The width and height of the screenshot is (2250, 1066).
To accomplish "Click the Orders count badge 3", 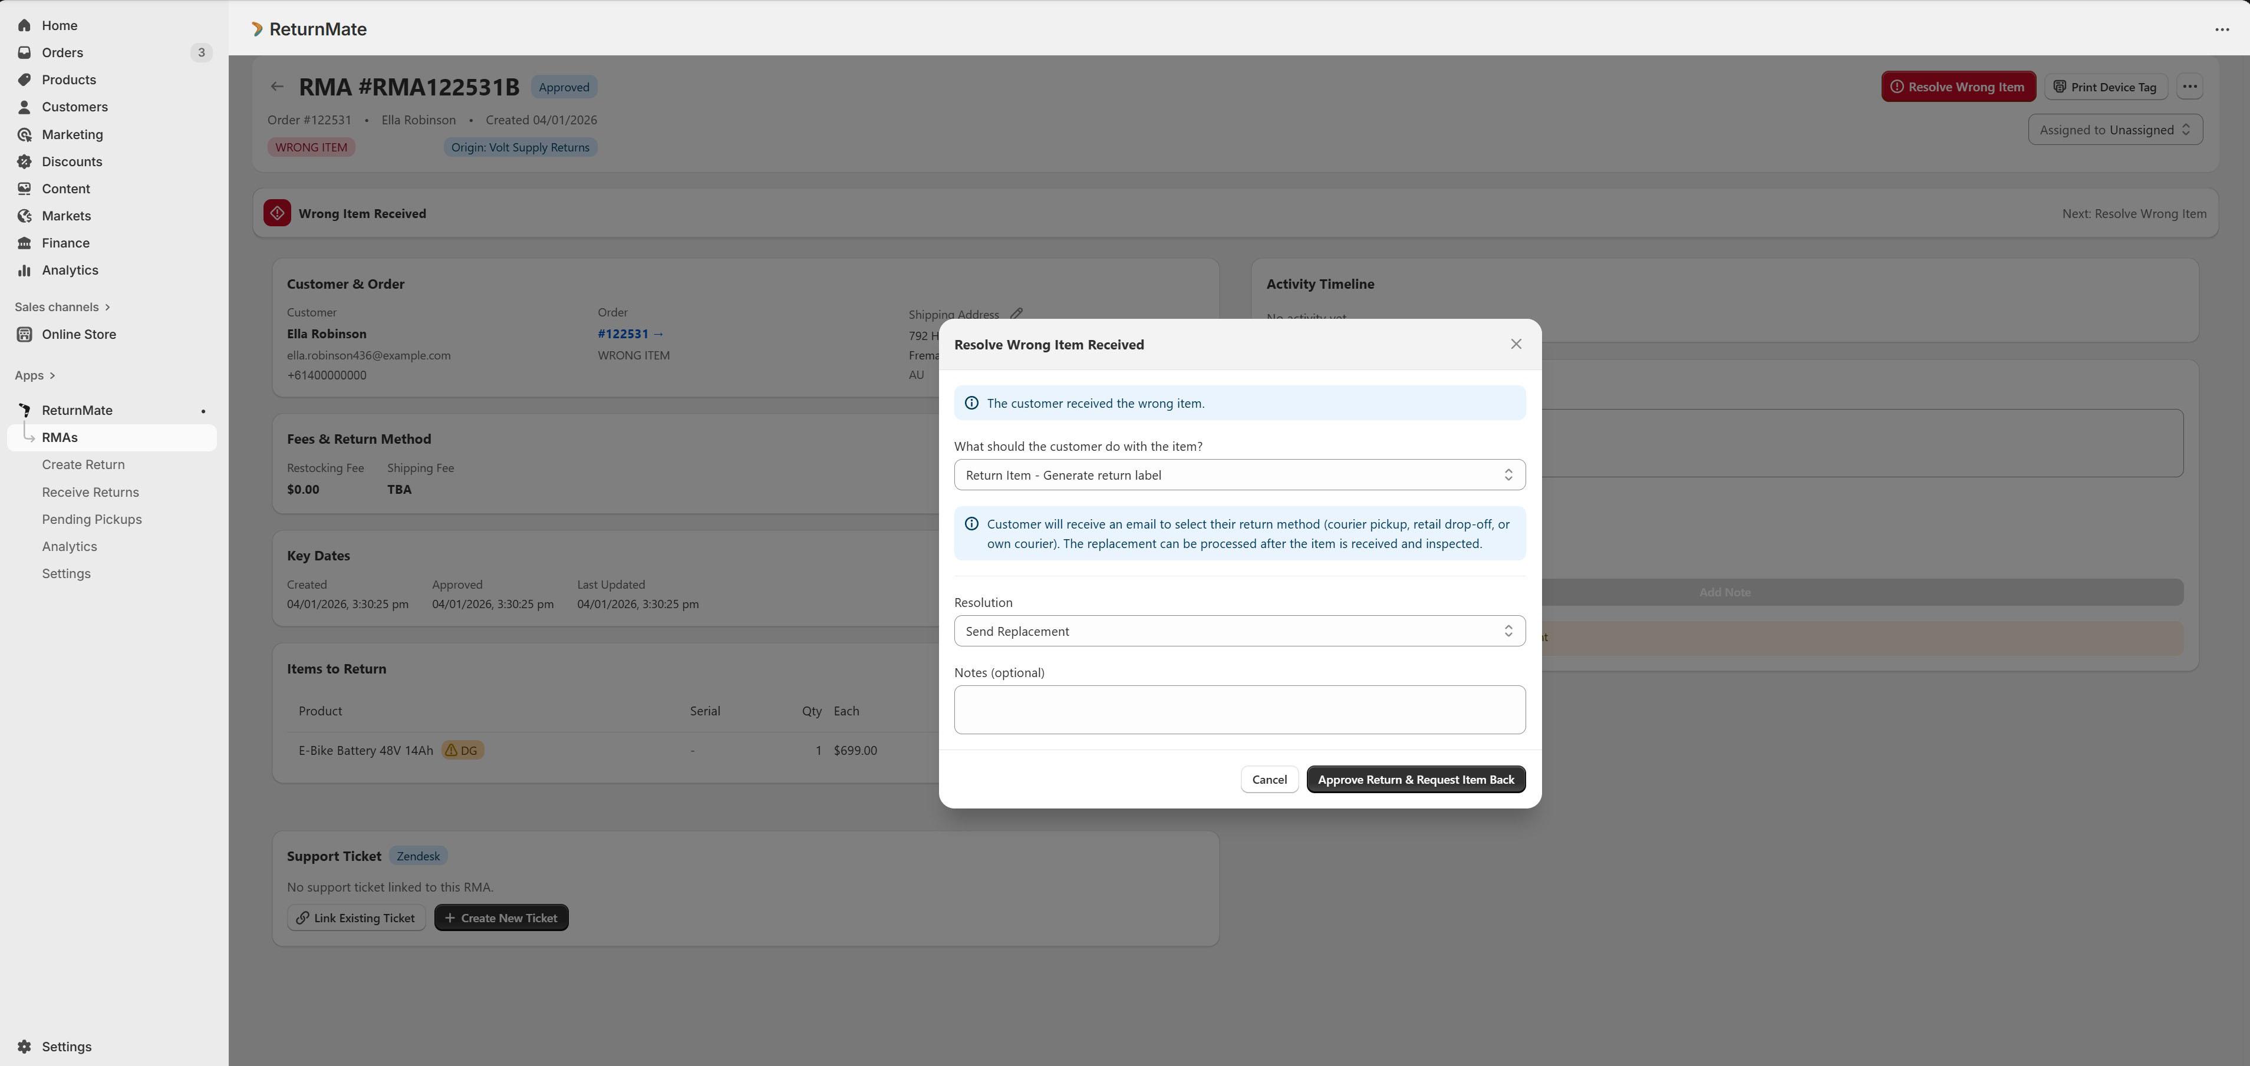I will 201,52.
